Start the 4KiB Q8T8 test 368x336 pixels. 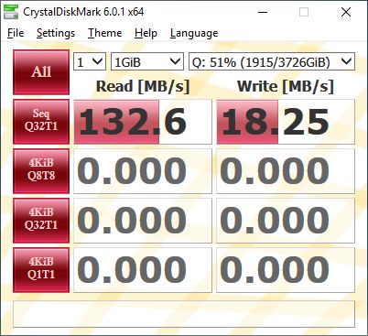pyautogui.click(x=41, y=171)
